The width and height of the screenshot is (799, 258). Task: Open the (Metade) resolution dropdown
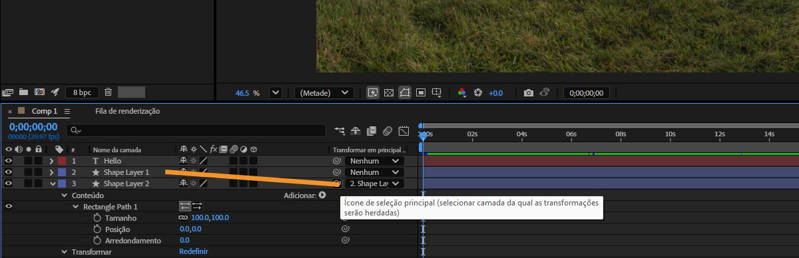324,93
